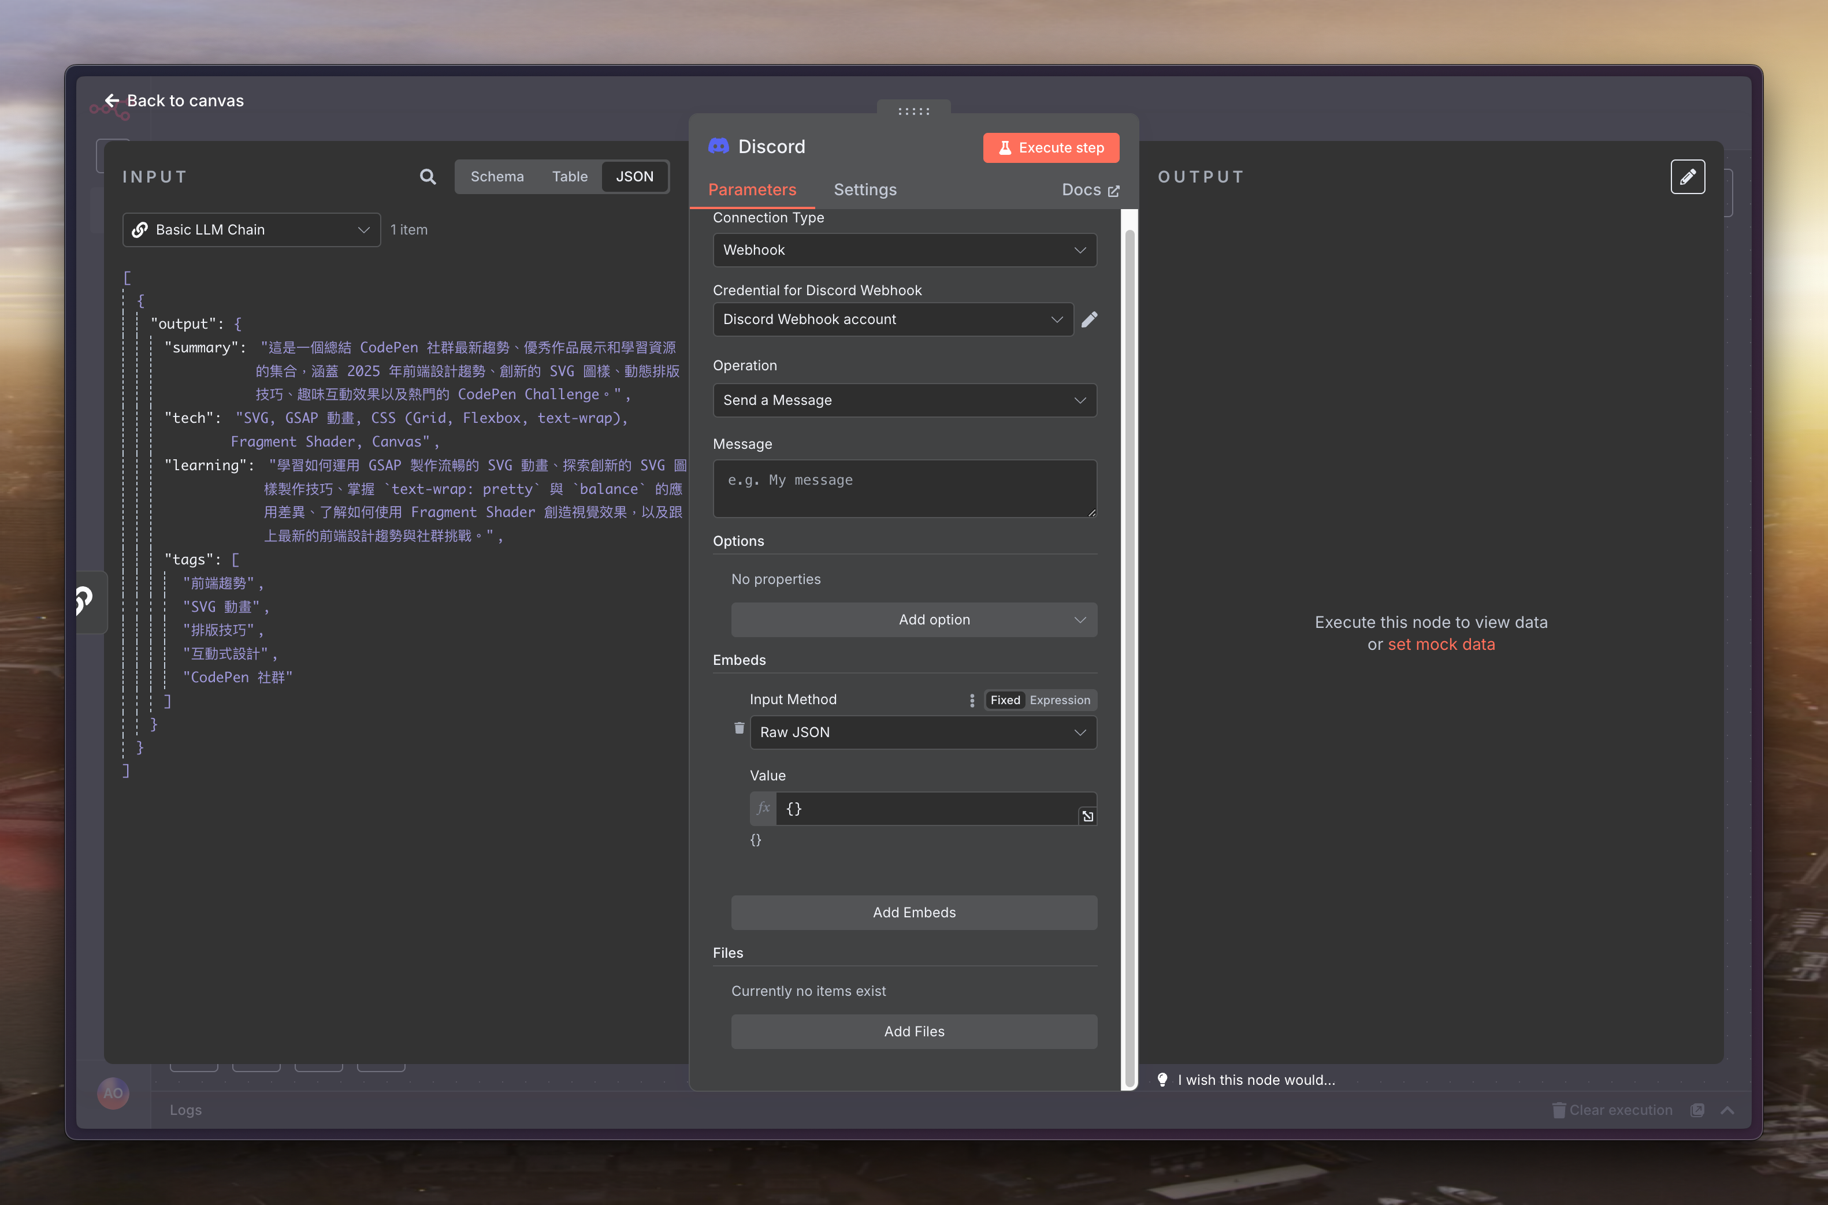Click the back arrow to canvas
The height and width of the screenshot is (1205, 1828).
pyautogui.click(x=112, y=101)
